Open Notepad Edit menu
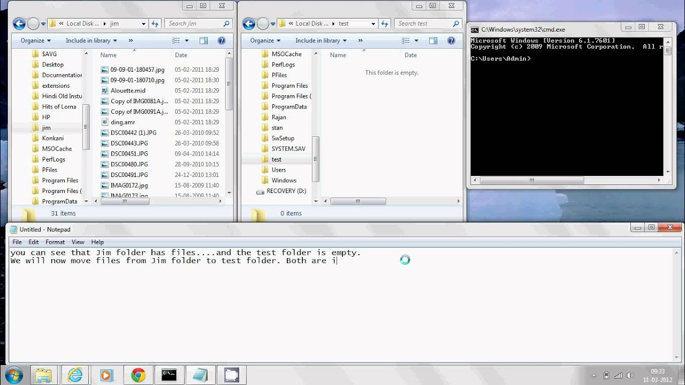The height and width of the screenshot is (385, 685). 33,242
